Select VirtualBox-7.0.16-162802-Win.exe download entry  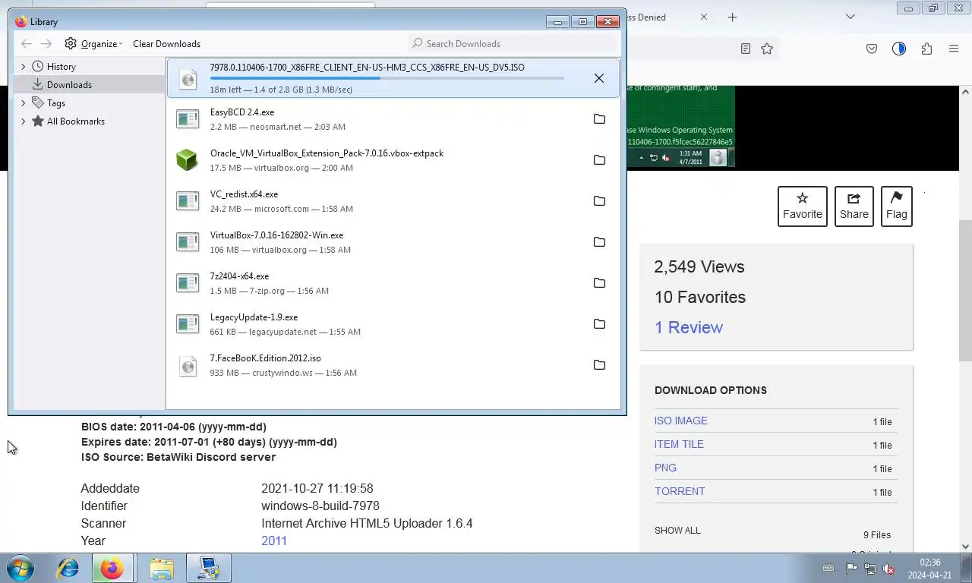click(x=393, y=242)
